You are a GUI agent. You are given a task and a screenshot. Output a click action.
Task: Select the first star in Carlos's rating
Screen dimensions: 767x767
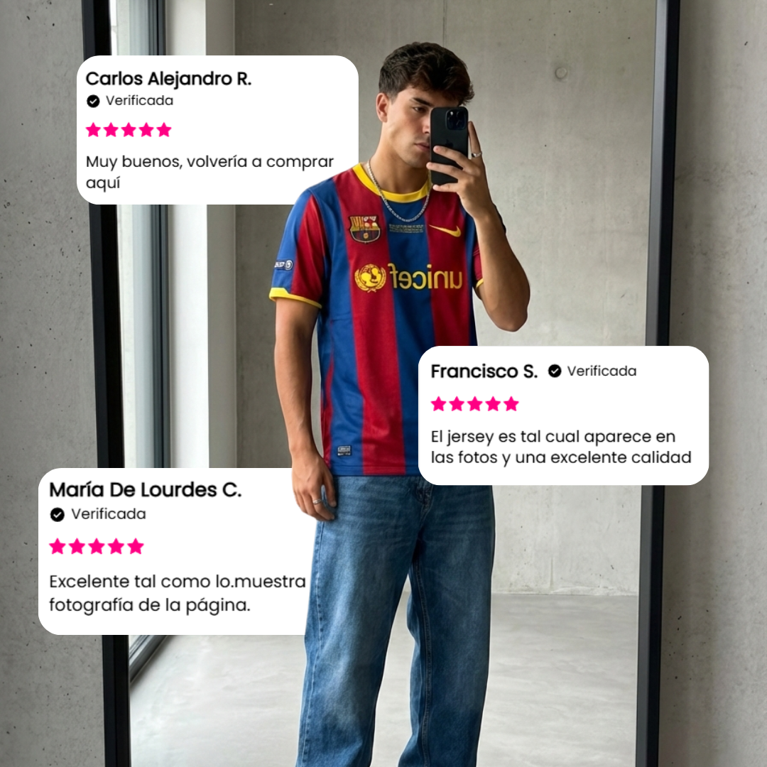coord(94,130)
